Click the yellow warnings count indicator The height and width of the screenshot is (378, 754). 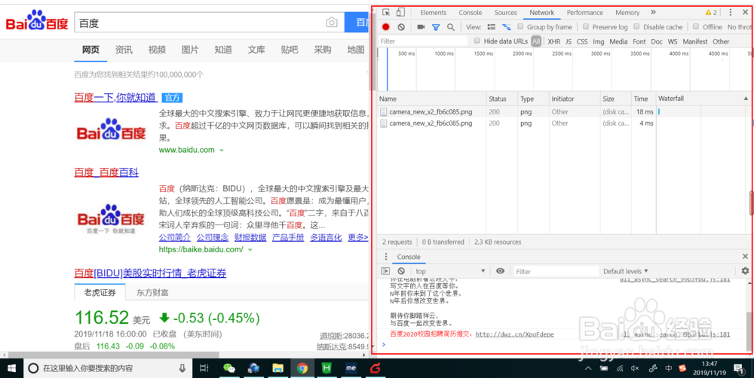pyautogui.click(x=711, y=13)
